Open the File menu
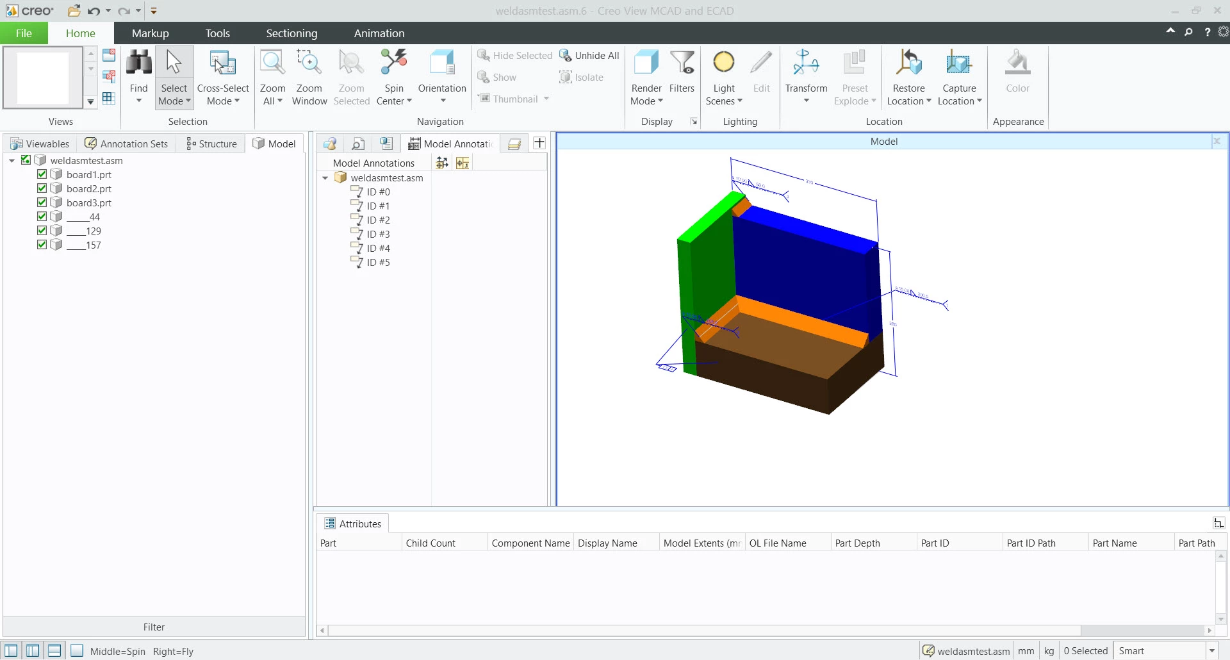This screenshot has height=660, width=1230. point(24,33)
